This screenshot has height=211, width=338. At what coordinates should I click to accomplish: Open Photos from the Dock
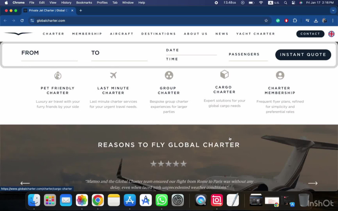[82, 200]
